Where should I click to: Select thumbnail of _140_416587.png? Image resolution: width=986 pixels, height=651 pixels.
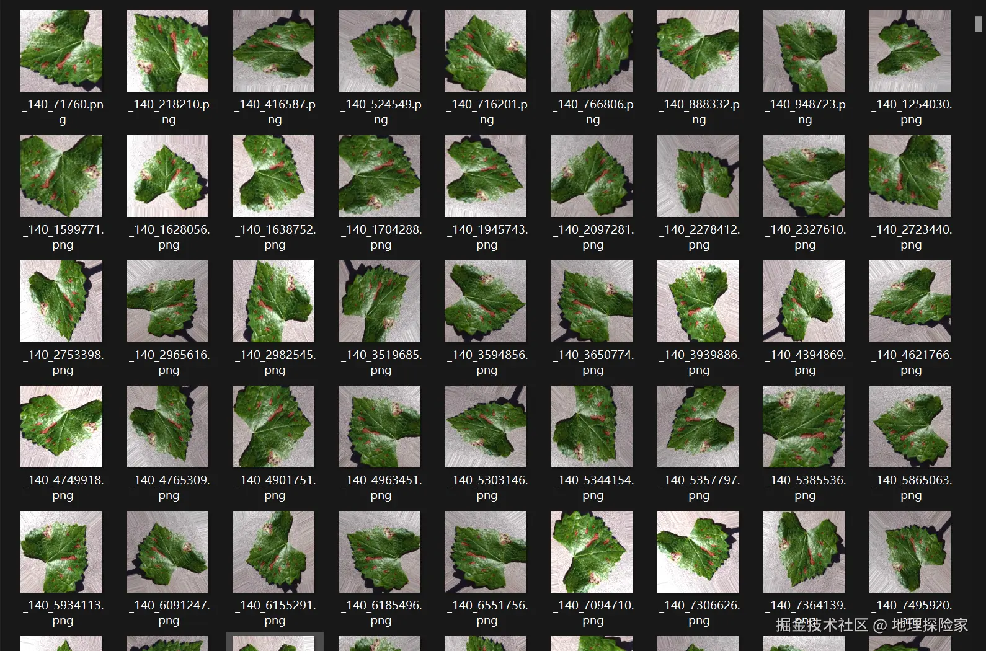273,51
